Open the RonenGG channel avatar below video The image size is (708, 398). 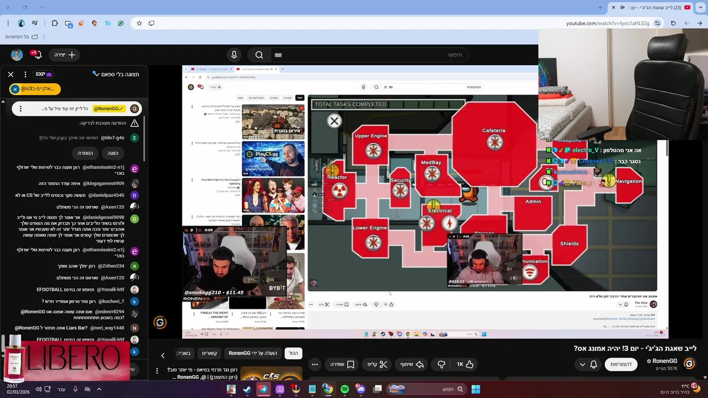tap(689, 364)
